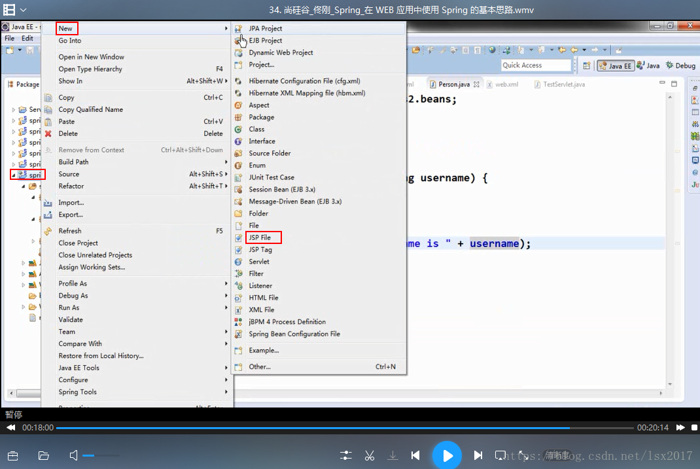This screenshot has width=700, height=469.
Task: Click the Import icon in context menu
Action: [x=48, y=203]
